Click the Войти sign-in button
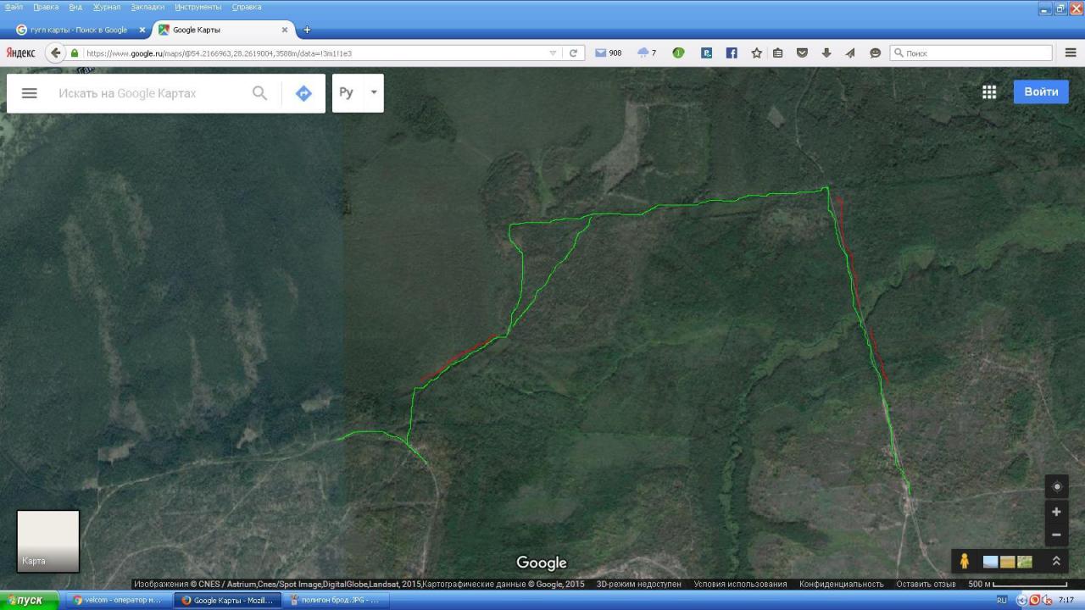This screenshot has height=610, width=1085. click(x=1040, y=91)
